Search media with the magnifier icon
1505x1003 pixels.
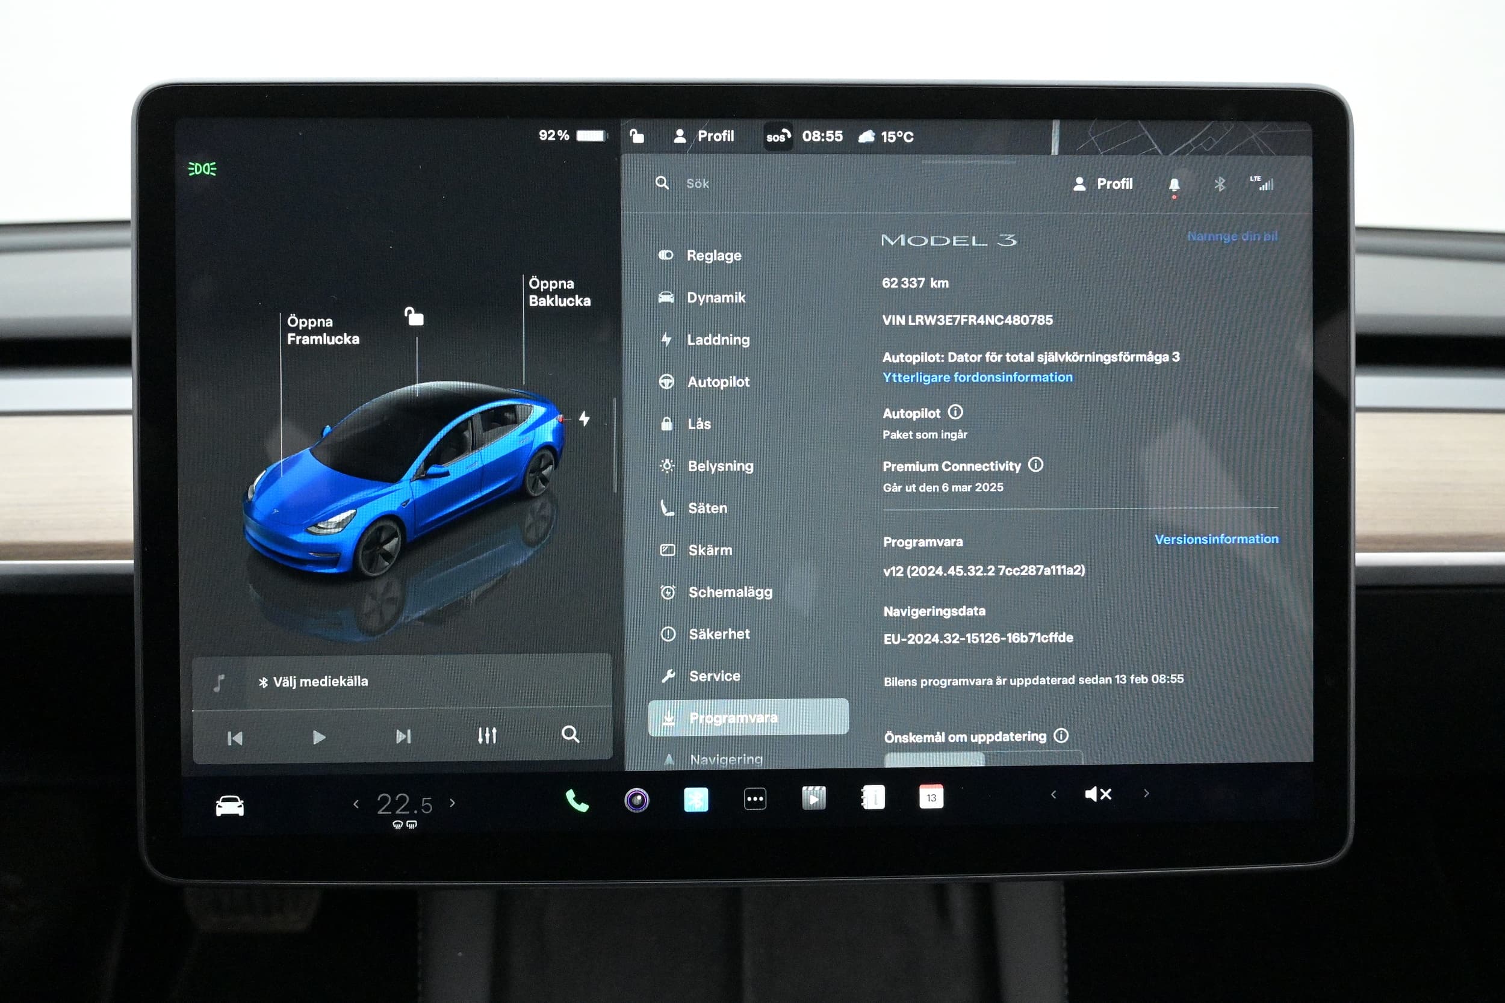[x=570, y=733]
